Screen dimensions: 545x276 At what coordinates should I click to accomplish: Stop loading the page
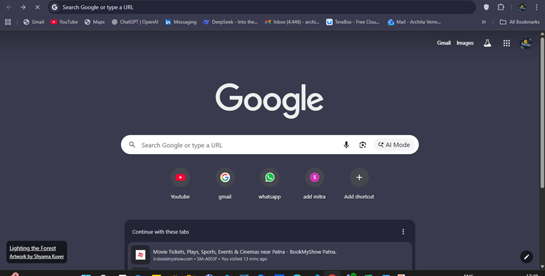point(38,7)
